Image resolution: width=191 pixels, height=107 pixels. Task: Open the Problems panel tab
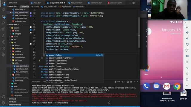(36, 82)
